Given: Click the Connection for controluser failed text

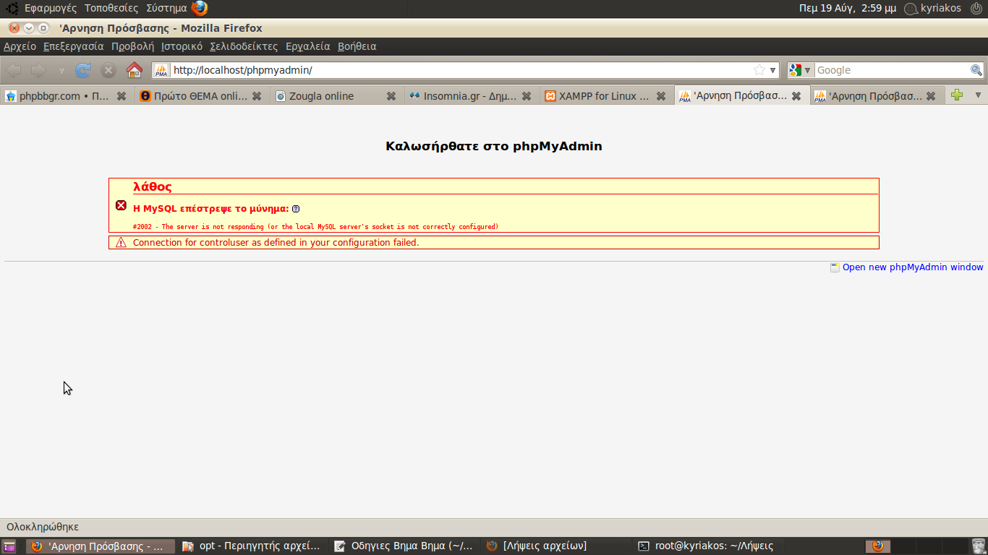Looking at the screenshot, I should pos(276,243).
